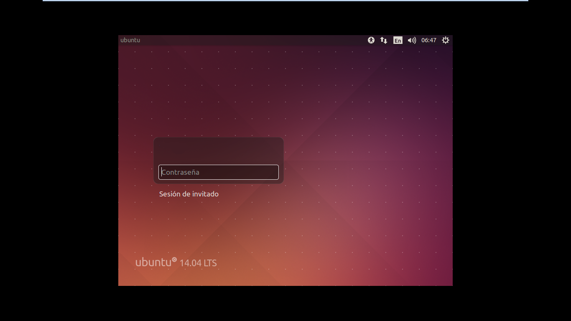Open the sound volume indicator
The image size is (571, 321).
(412, 40)
